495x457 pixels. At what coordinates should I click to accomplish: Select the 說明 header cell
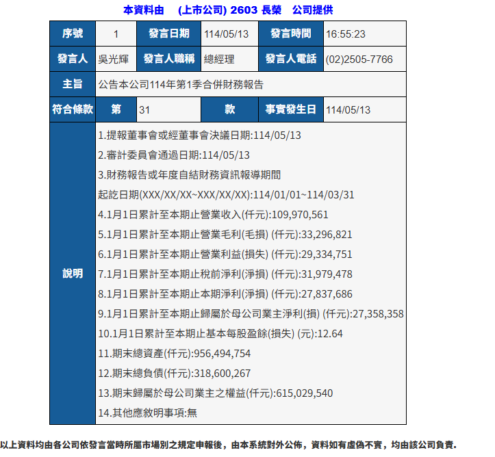click(x=73, y=274)
